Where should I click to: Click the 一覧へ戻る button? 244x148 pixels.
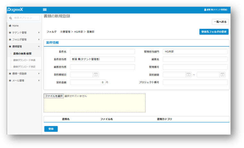tap(220, 22)
